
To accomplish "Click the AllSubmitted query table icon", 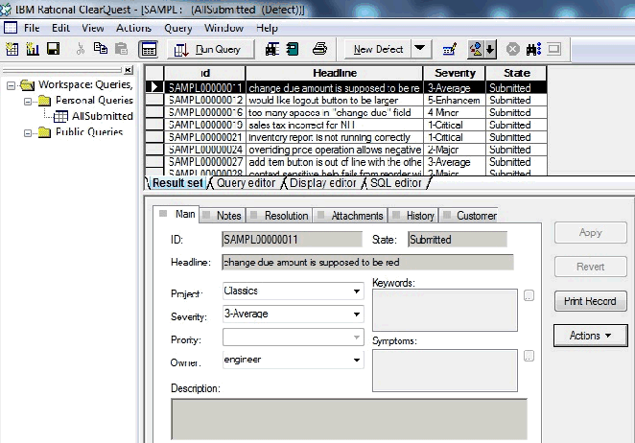I will tap(60, 116).
